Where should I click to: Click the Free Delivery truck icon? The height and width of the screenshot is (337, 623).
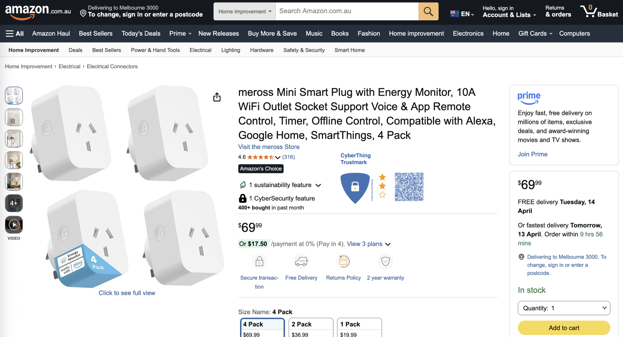point(301,261)
